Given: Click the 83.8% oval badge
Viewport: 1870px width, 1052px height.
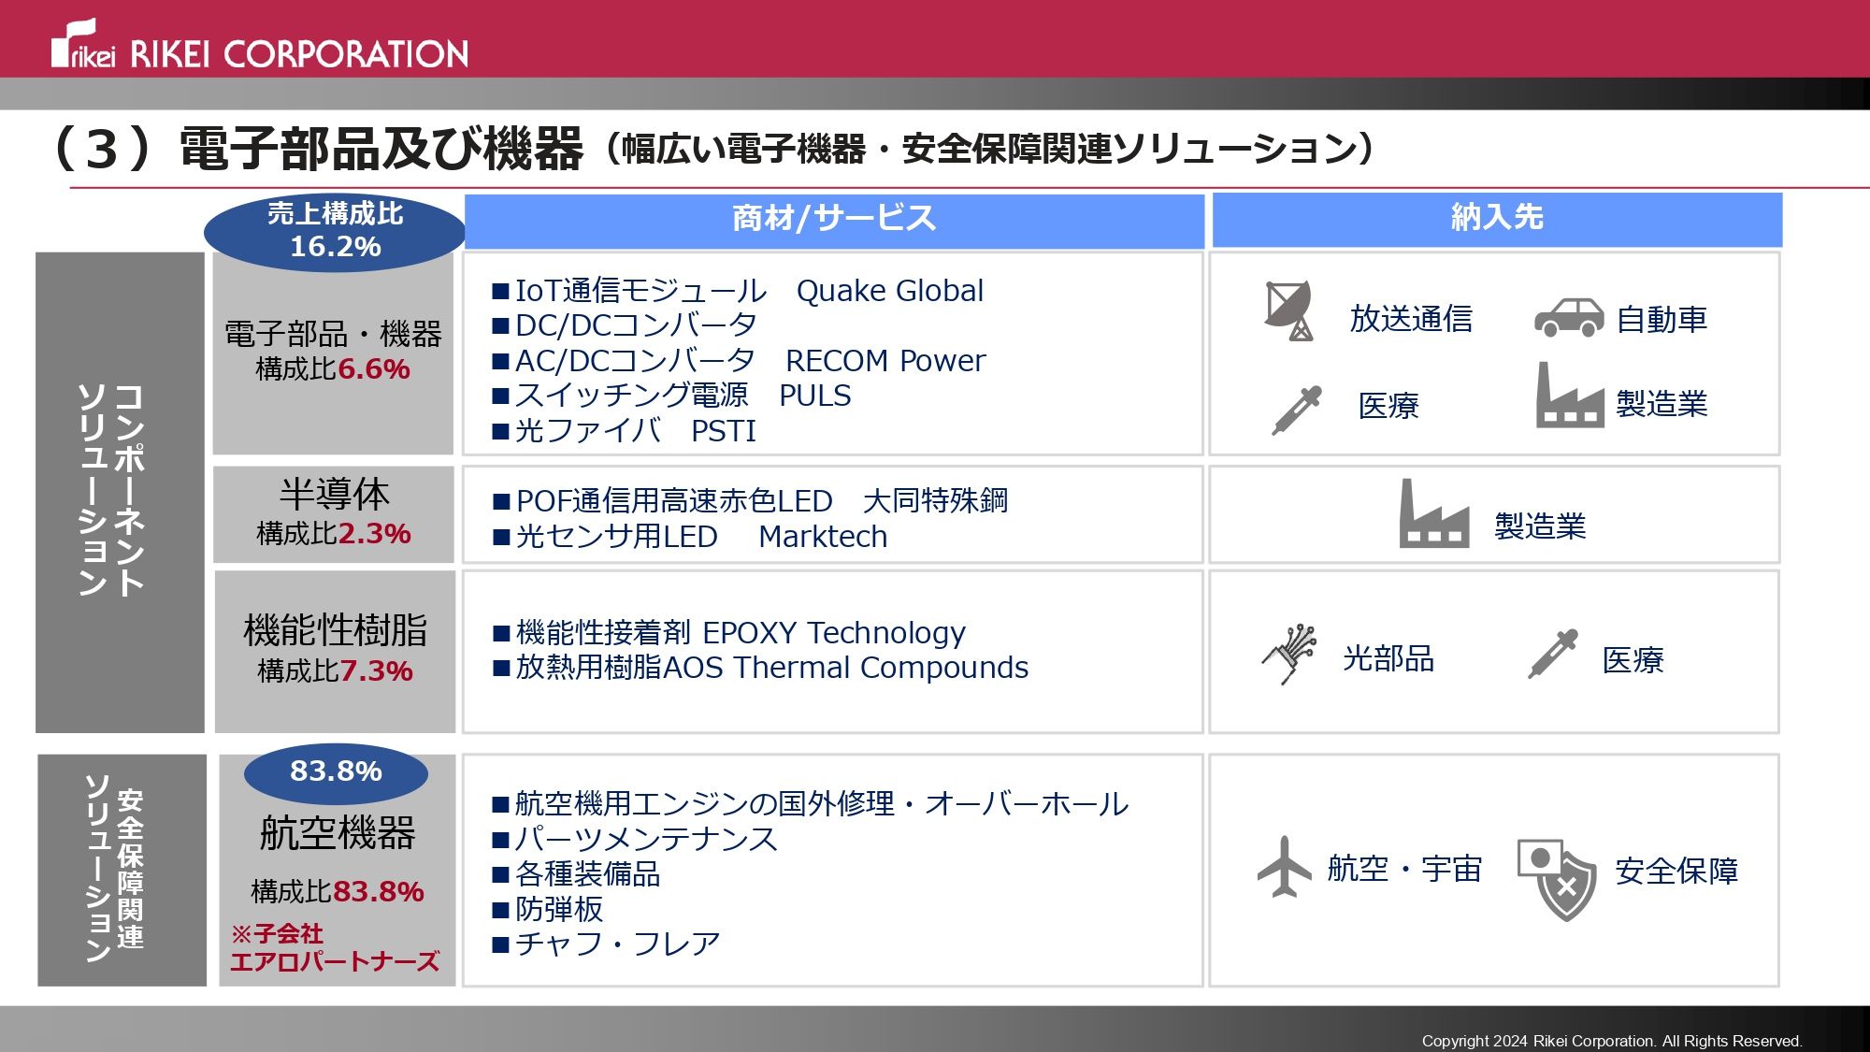Looking at the screenshot, I should [336, 772].
